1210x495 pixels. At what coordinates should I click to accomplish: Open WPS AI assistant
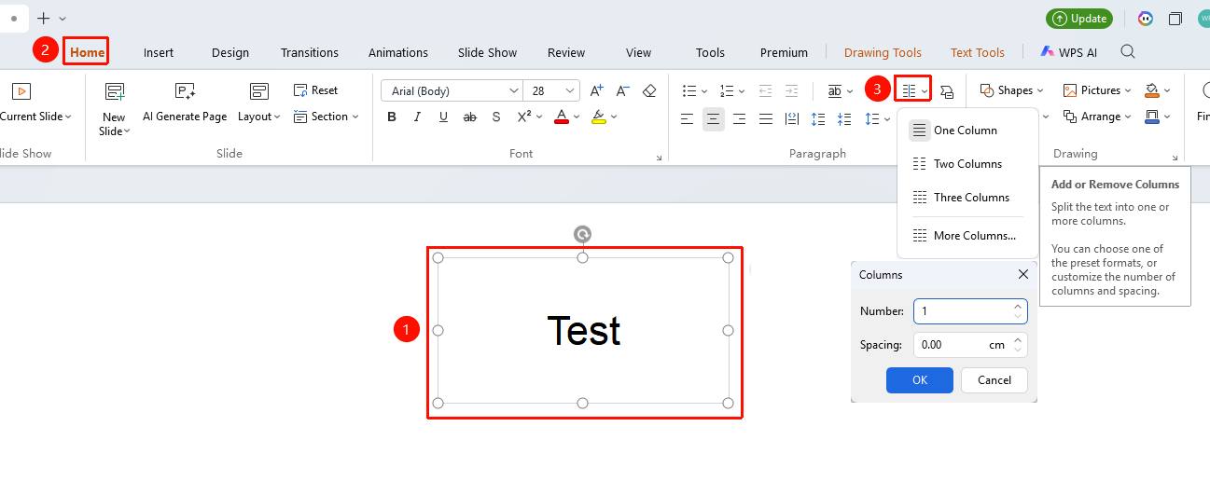click(1070, 52)
